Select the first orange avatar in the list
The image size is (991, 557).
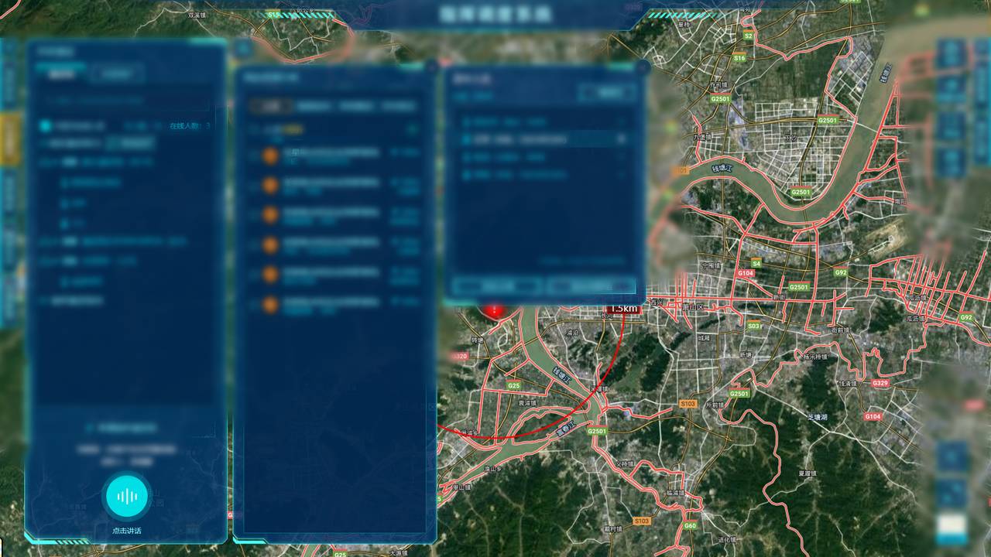(270, 156)
